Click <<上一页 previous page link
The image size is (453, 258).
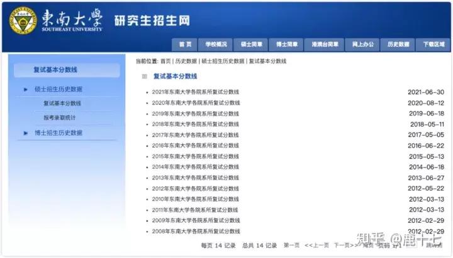[316, 245]
